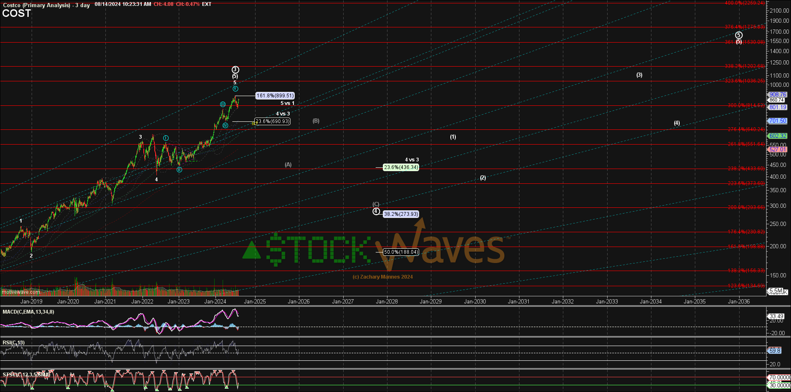791x392 pixels.
Task: Select the projected (2) wave label
Action: pyautogui.click(x=483, y=178)
